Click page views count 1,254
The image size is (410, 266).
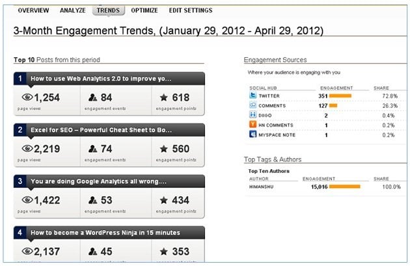[x=47, y=98]
